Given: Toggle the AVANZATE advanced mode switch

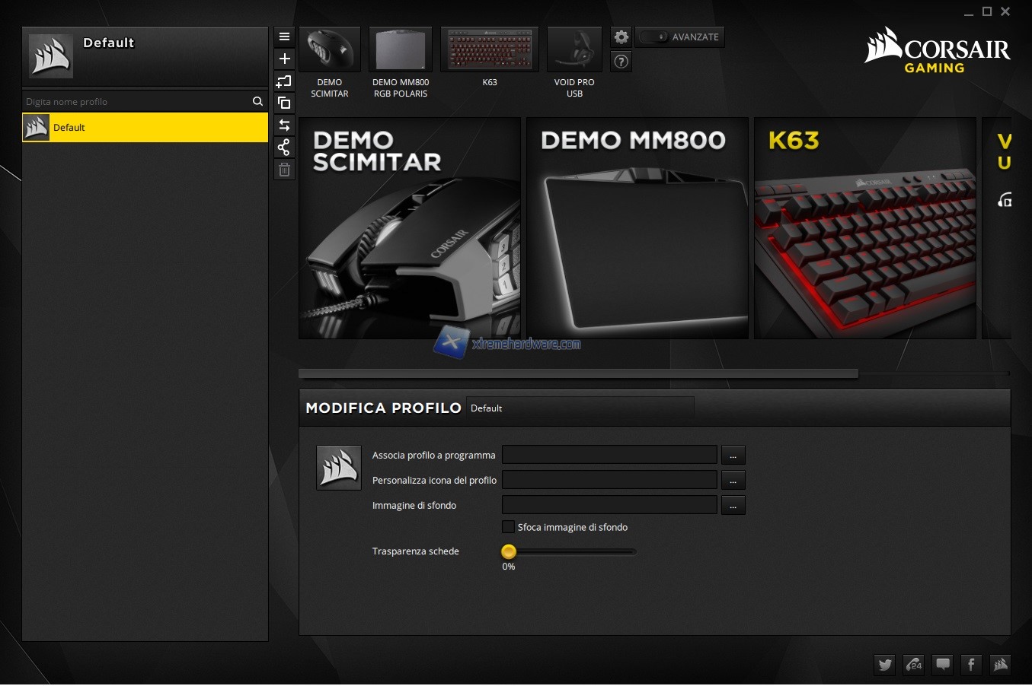Looking at the screenshot, I should (654, 37).
